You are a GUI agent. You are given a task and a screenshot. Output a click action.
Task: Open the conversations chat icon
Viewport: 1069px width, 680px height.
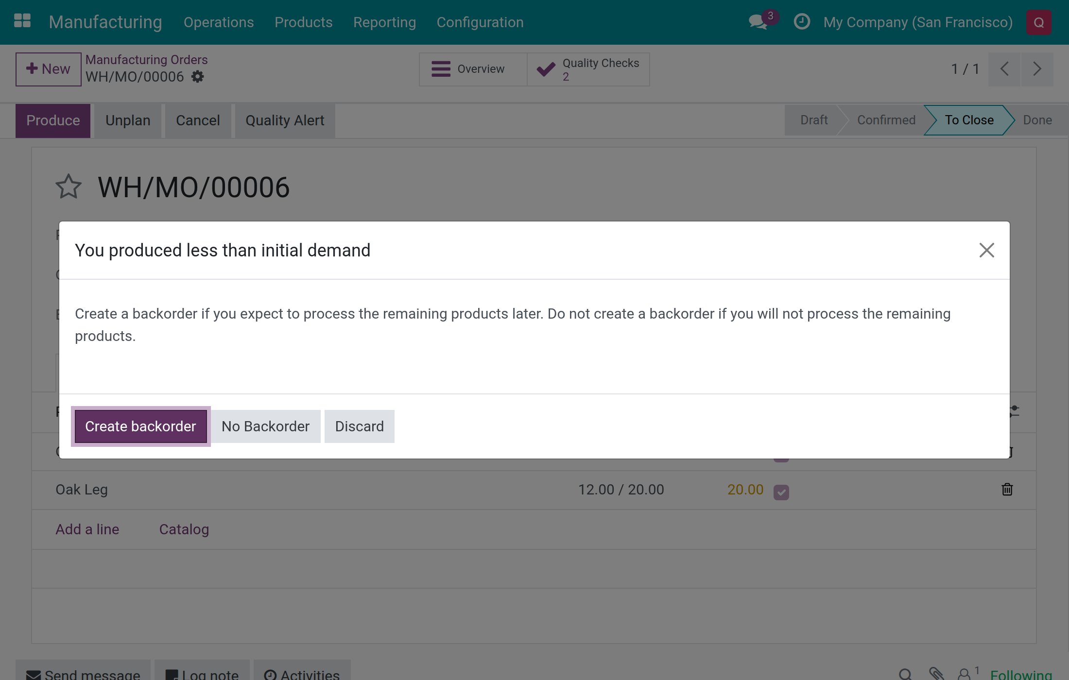coord(759,22)
